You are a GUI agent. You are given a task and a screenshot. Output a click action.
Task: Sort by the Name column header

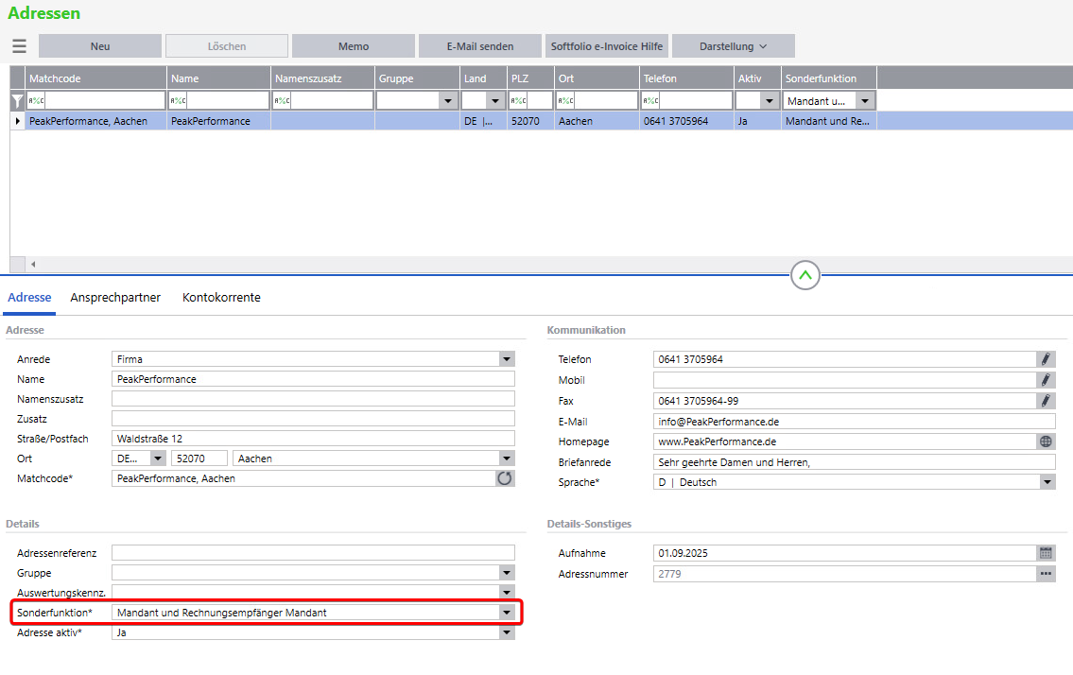pyautogui.click(x=219, y=78)
